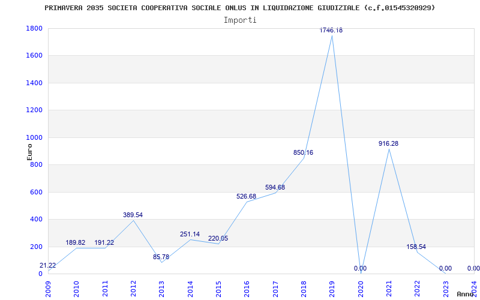Viewport: 480px width, 300px height.
Task: Click the y-axis value 1000
Action: [34, 137]
